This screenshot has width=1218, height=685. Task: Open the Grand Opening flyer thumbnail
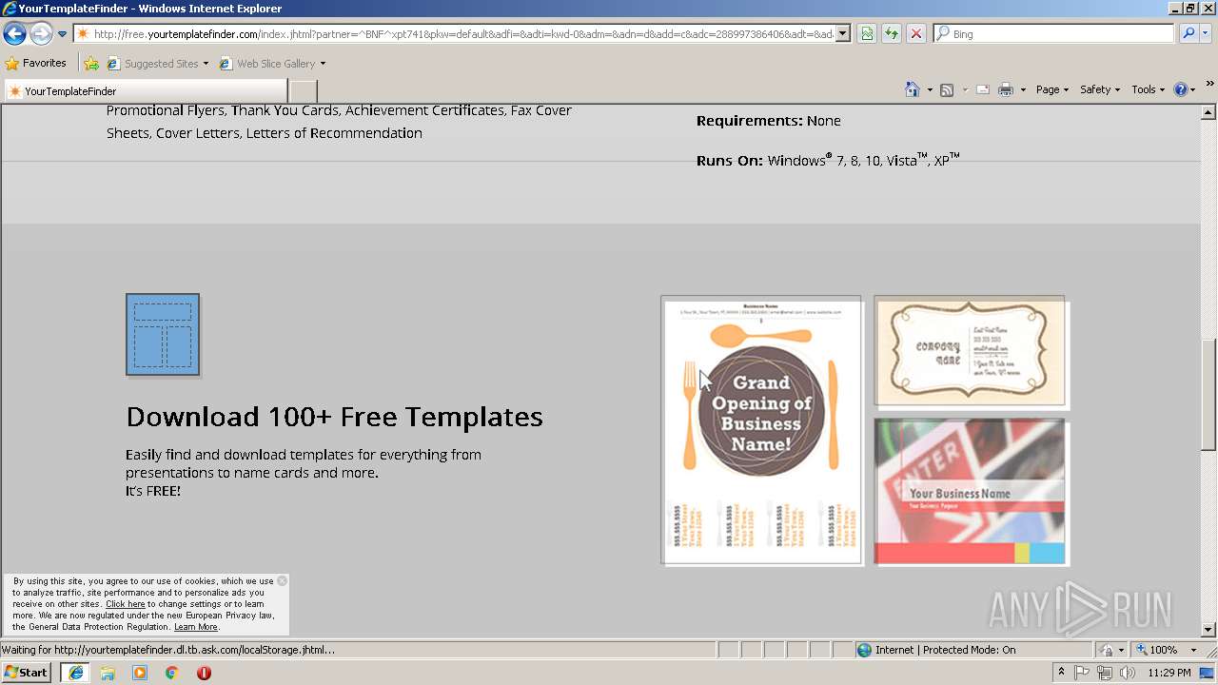pyautogui.click(x=761, y=430)
